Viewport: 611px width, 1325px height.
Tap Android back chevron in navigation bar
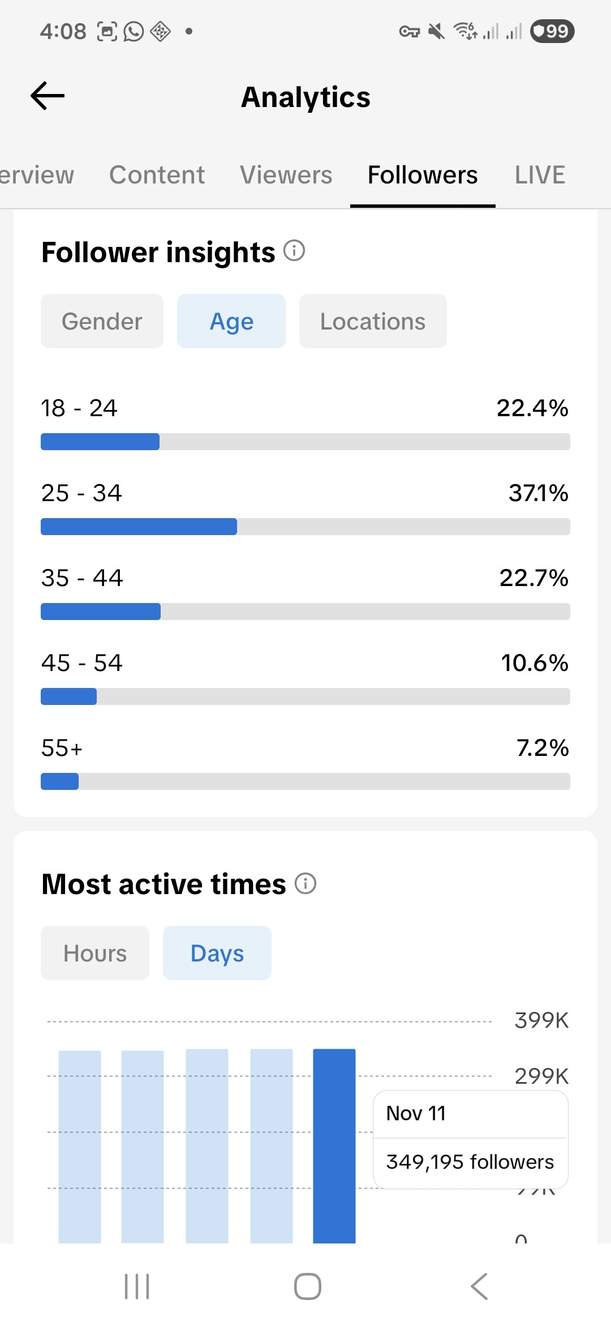pyautogui.click(x=479, y=1286)
